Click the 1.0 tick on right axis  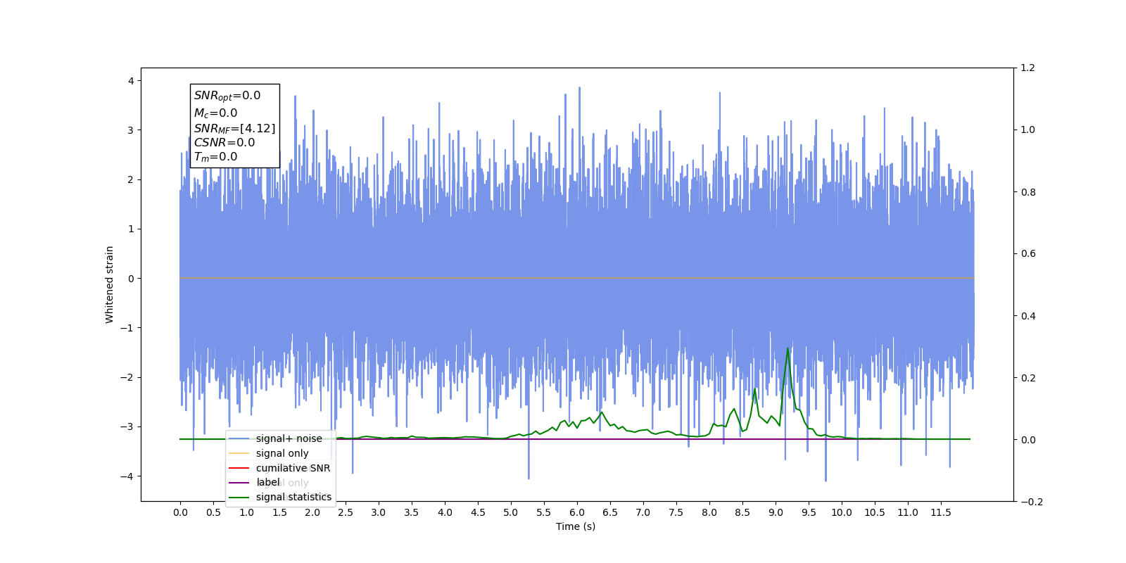(1027, 129)
